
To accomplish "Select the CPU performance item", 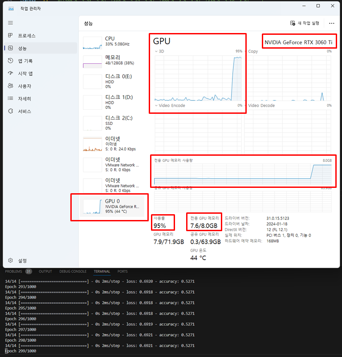I will (x=113, y=43).
